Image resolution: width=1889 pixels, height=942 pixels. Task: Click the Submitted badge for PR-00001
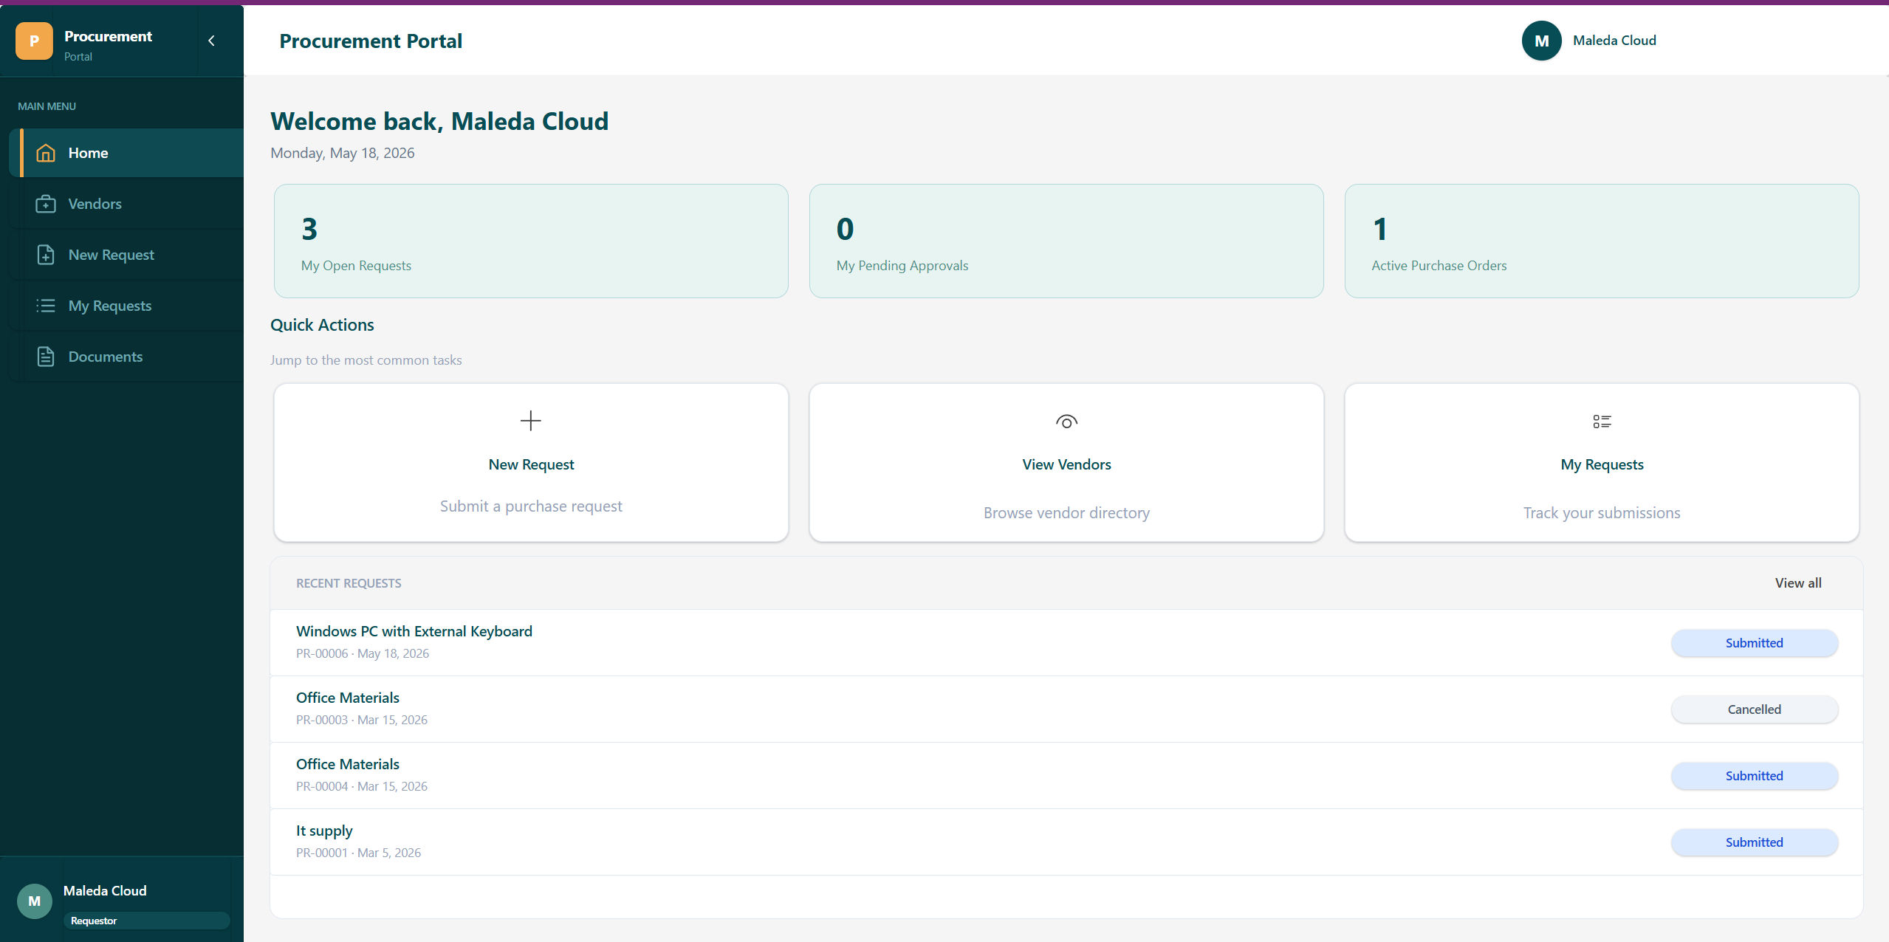(x=1754, y=842)
